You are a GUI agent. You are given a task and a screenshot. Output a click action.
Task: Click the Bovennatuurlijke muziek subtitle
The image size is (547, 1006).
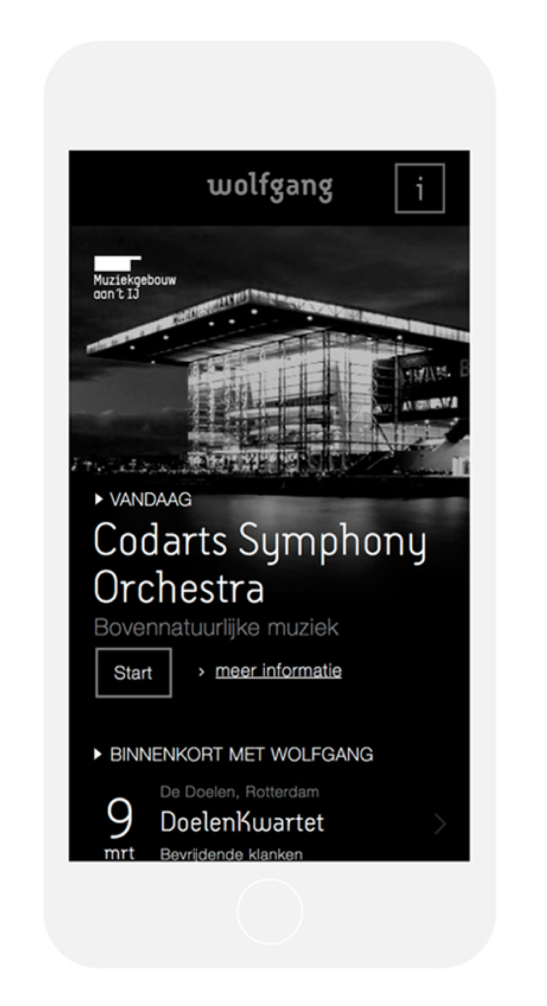[216, 627]
